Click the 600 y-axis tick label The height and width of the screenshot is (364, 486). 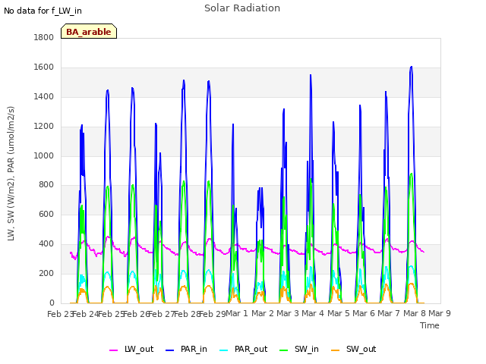coord(46,214)
